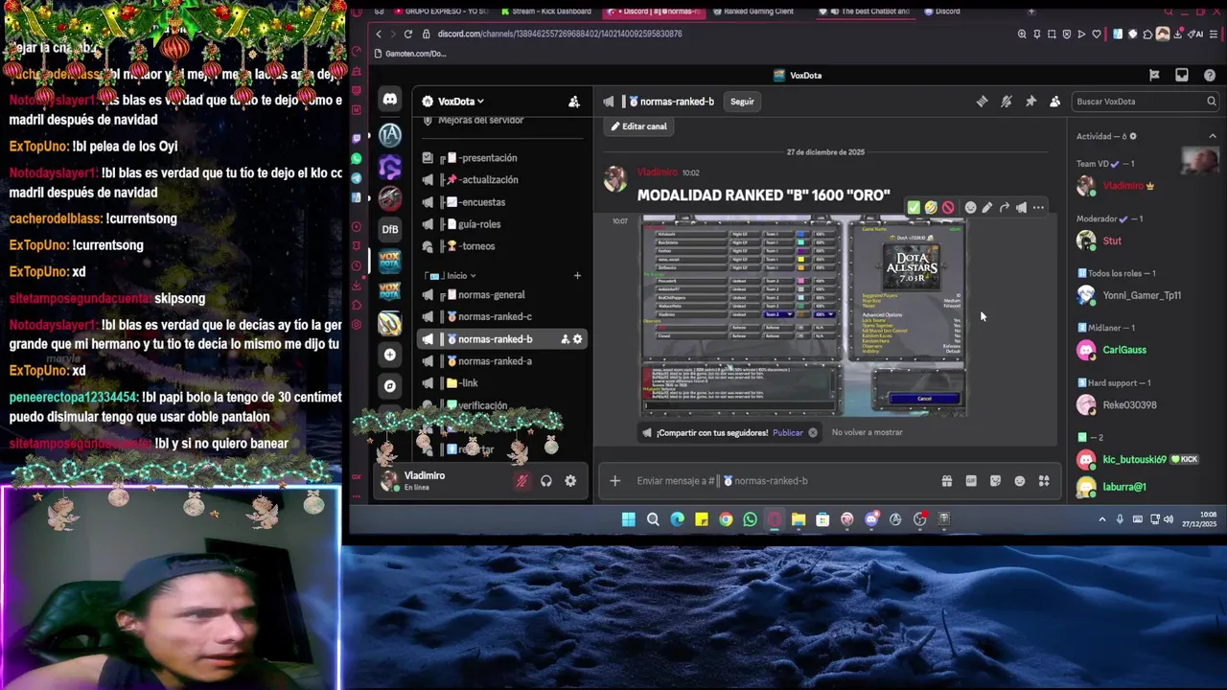Open the GIF picker
This screenshot has width=1227, height=690.
coord(971,481)
